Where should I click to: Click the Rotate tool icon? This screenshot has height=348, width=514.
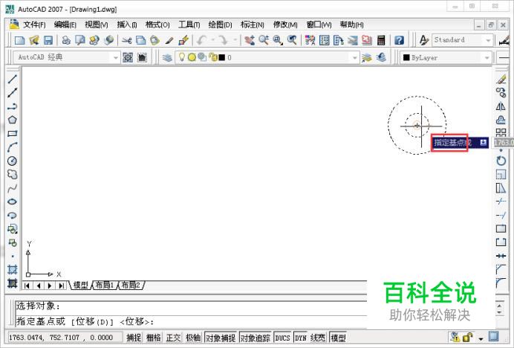pyautogui.click(x=501, y=161)
